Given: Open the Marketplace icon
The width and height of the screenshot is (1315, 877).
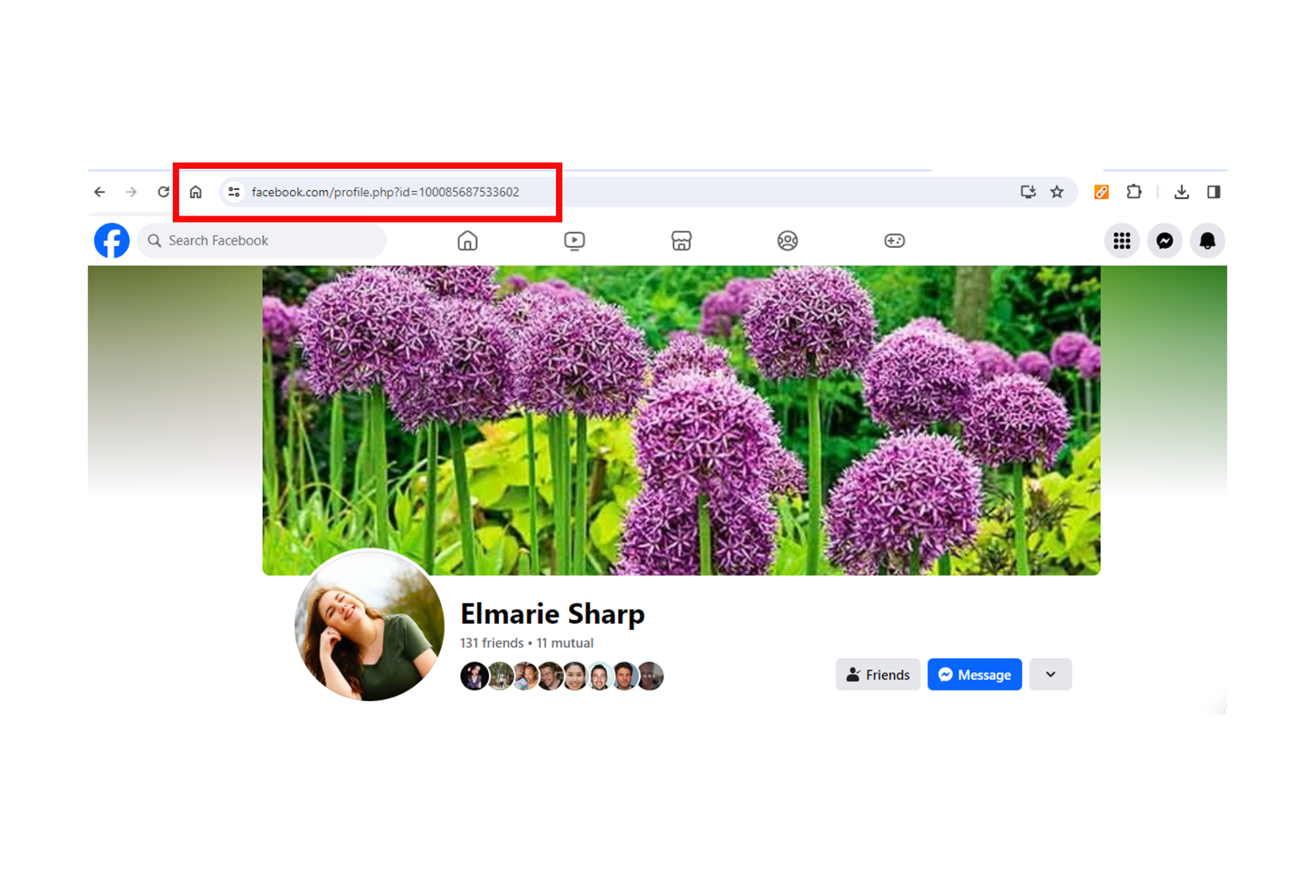Looking at the screenshot, I should click(x=681, y=240).
